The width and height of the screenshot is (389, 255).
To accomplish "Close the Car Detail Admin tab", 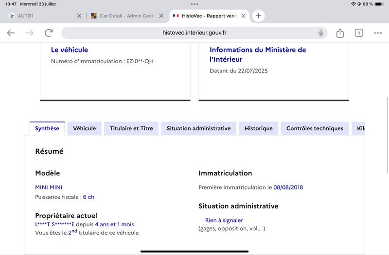I will tap(161, 16).
